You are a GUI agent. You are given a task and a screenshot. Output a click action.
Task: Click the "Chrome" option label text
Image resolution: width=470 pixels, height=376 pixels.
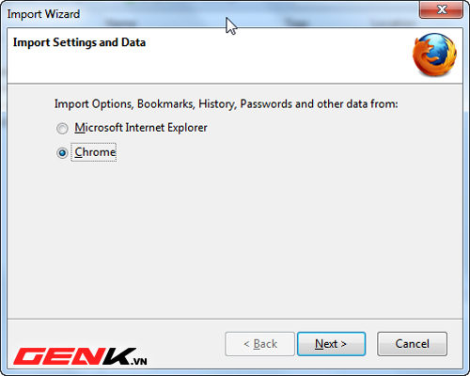(x=95, y=152)
